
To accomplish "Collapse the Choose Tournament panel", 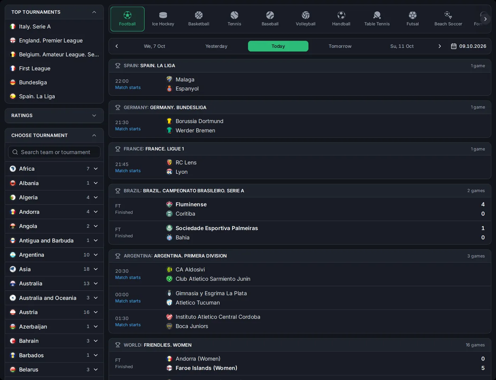I will point(94,135).
